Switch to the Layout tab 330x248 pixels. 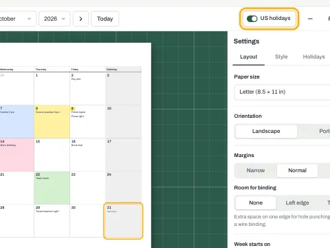[249, 56]
